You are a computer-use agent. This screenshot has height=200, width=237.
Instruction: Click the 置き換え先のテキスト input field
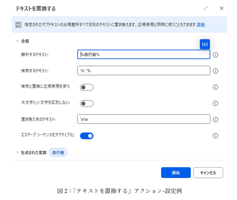pyautogui.click(x=143, y=119)
